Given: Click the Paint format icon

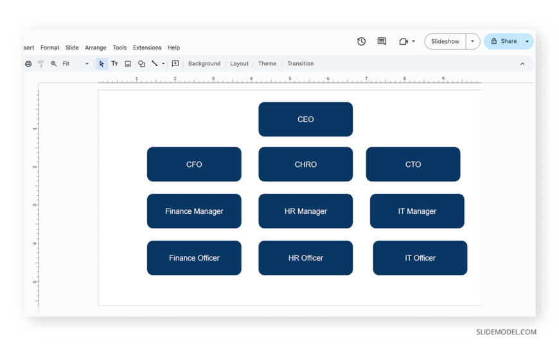Looking at the screenshot, I should [40, 64].
